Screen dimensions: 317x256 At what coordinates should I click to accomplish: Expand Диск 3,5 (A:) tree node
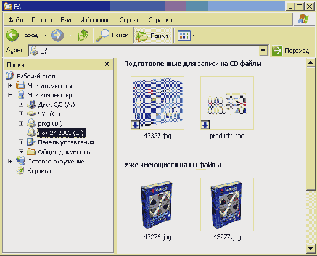[x=21, y=104]
